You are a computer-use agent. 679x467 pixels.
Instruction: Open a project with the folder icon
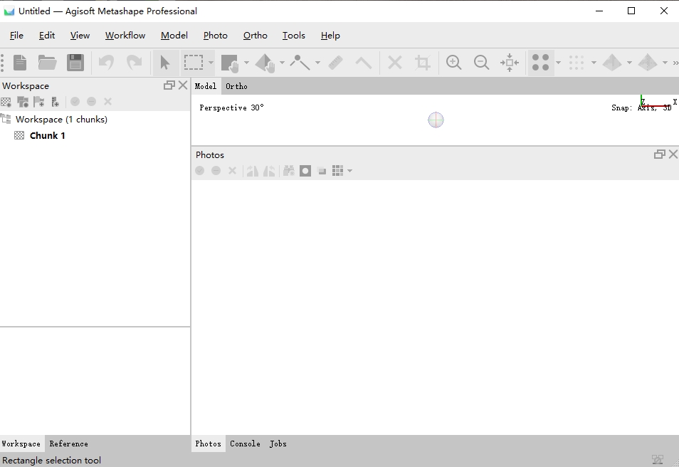(x=48, y=63)
